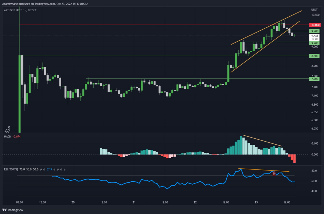Click the 7.700 support level label

(315, 79)
